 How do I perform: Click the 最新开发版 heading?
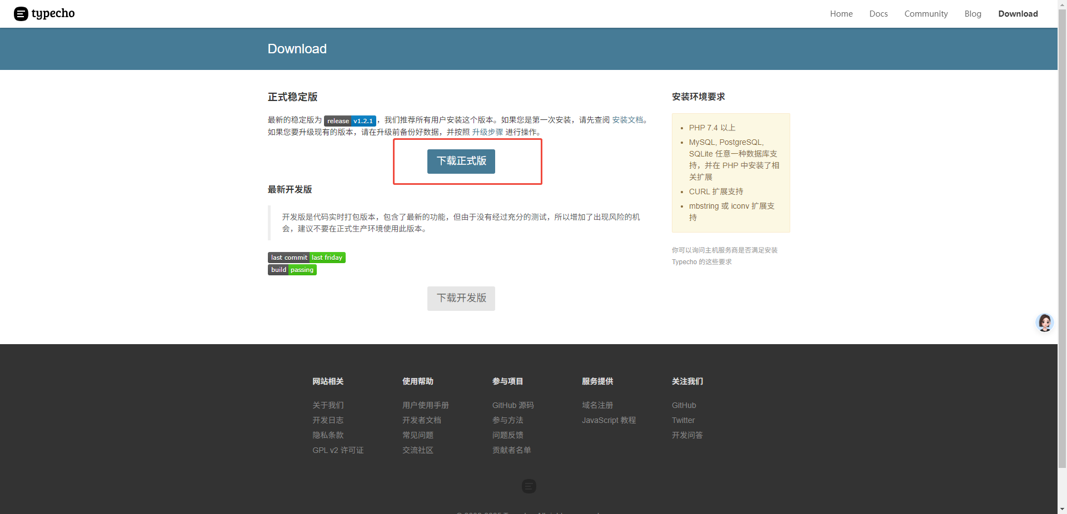pos(290,189)
